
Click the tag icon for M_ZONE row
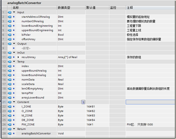(x=10, y=116)
